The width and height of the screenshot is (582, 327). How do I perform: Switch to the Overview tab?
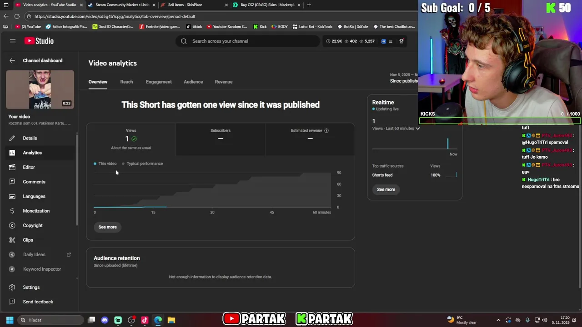pyautogui.click(x=98, y=82)
